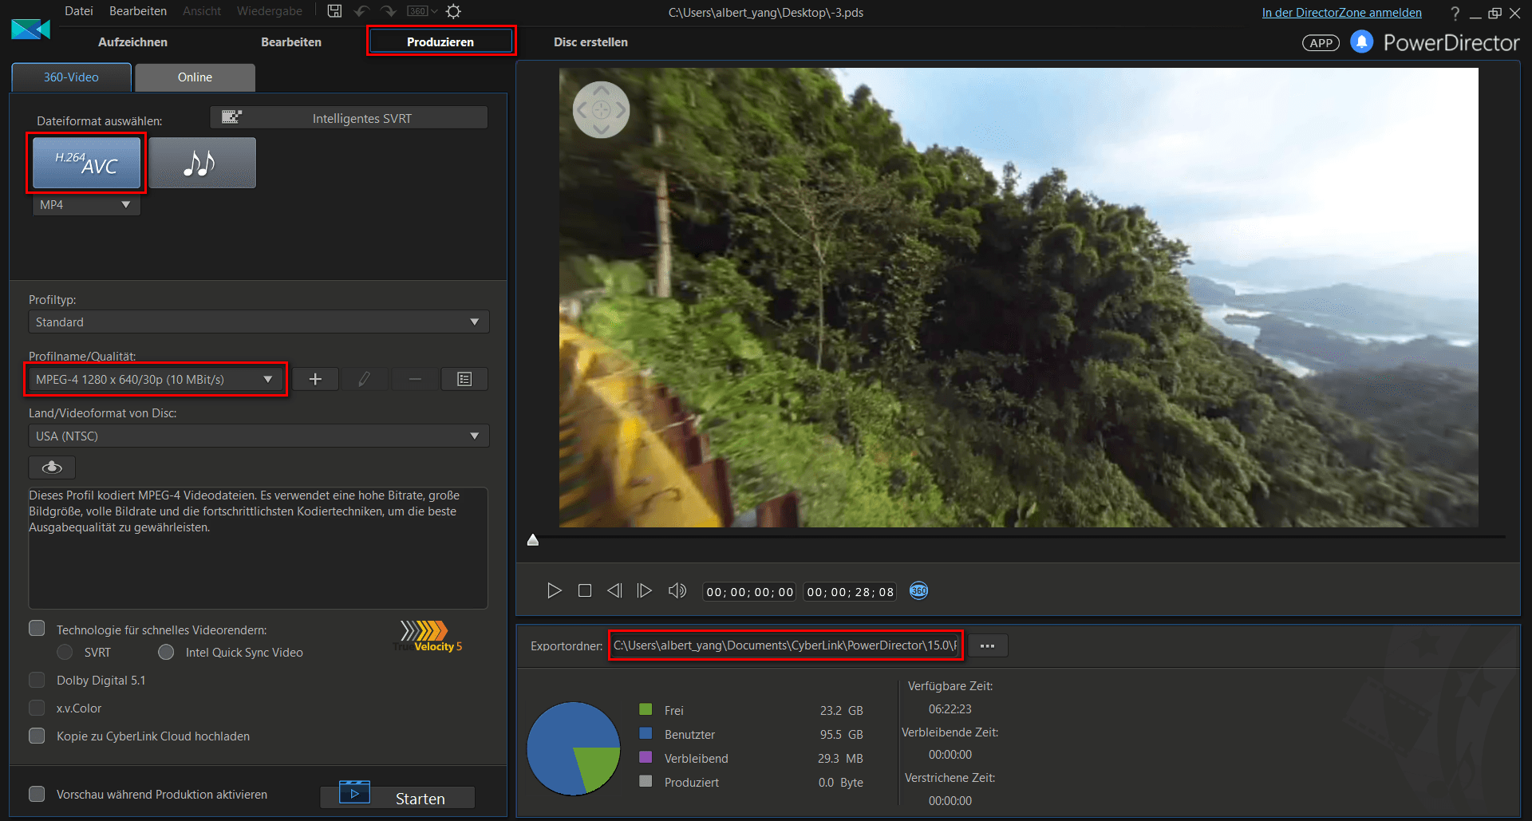The image size is (1532, 821).
Task: Click the Starten film icon
Action: (x=354, y=791)
